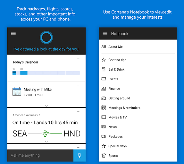Open Meetings & reminders settings
Image resolution: width=184 pixels, height=164 pixels.
tap(138, 108)
